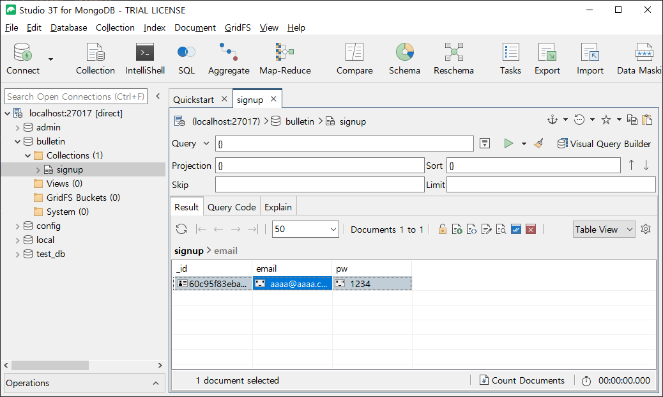Click the star favorite query icon

click(606, 120)
